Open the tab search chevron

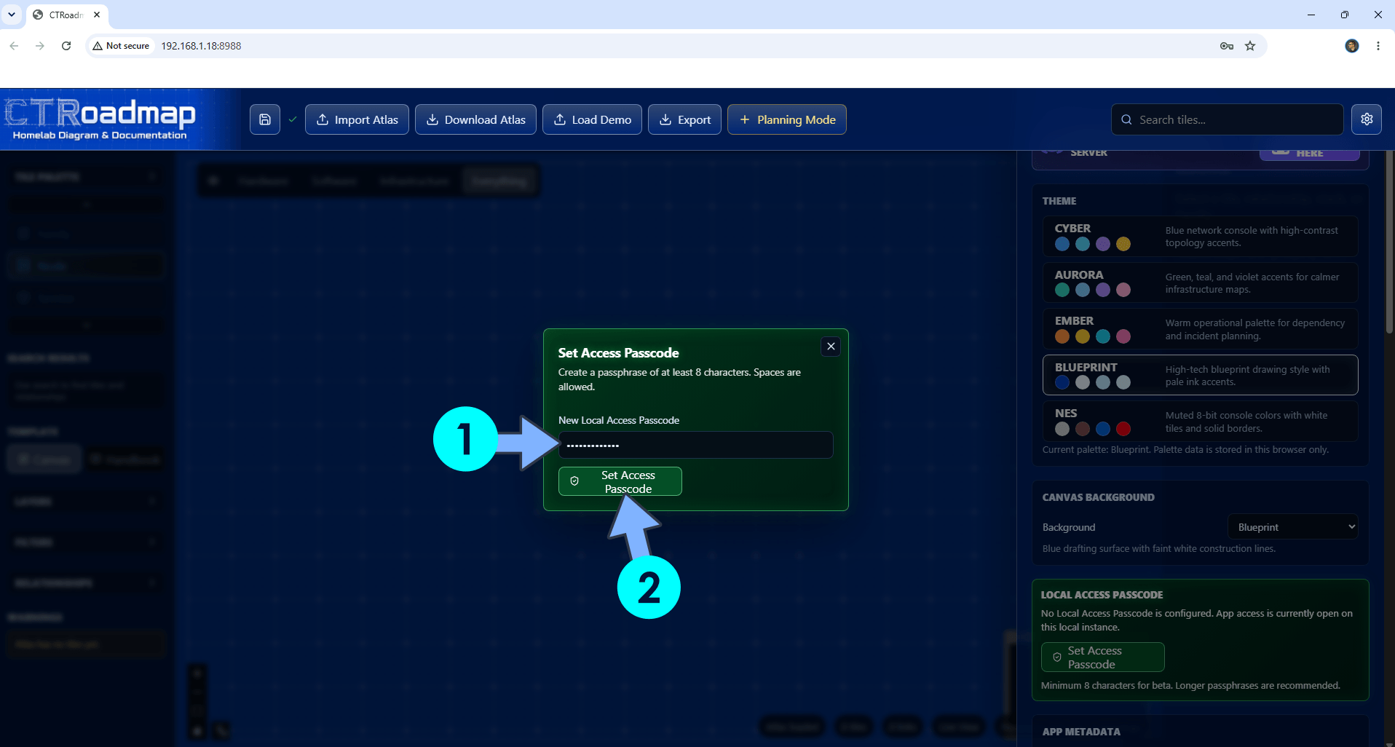(x=12, y=15)
